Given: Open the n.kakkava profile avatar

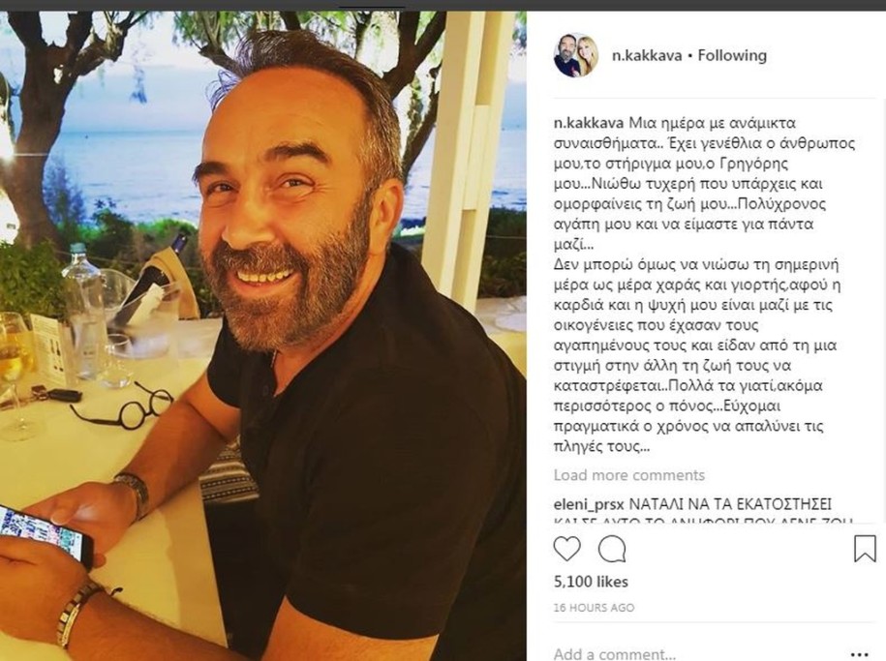Looking at the screenshot, I should point(576,55).
